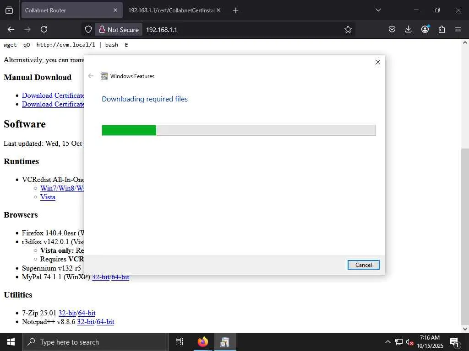The width and height of the screenshot is (469, 351).
Task: Click the back arrow in Windows Features dialog
Action: pyautogui.click(x=91, y=76)
